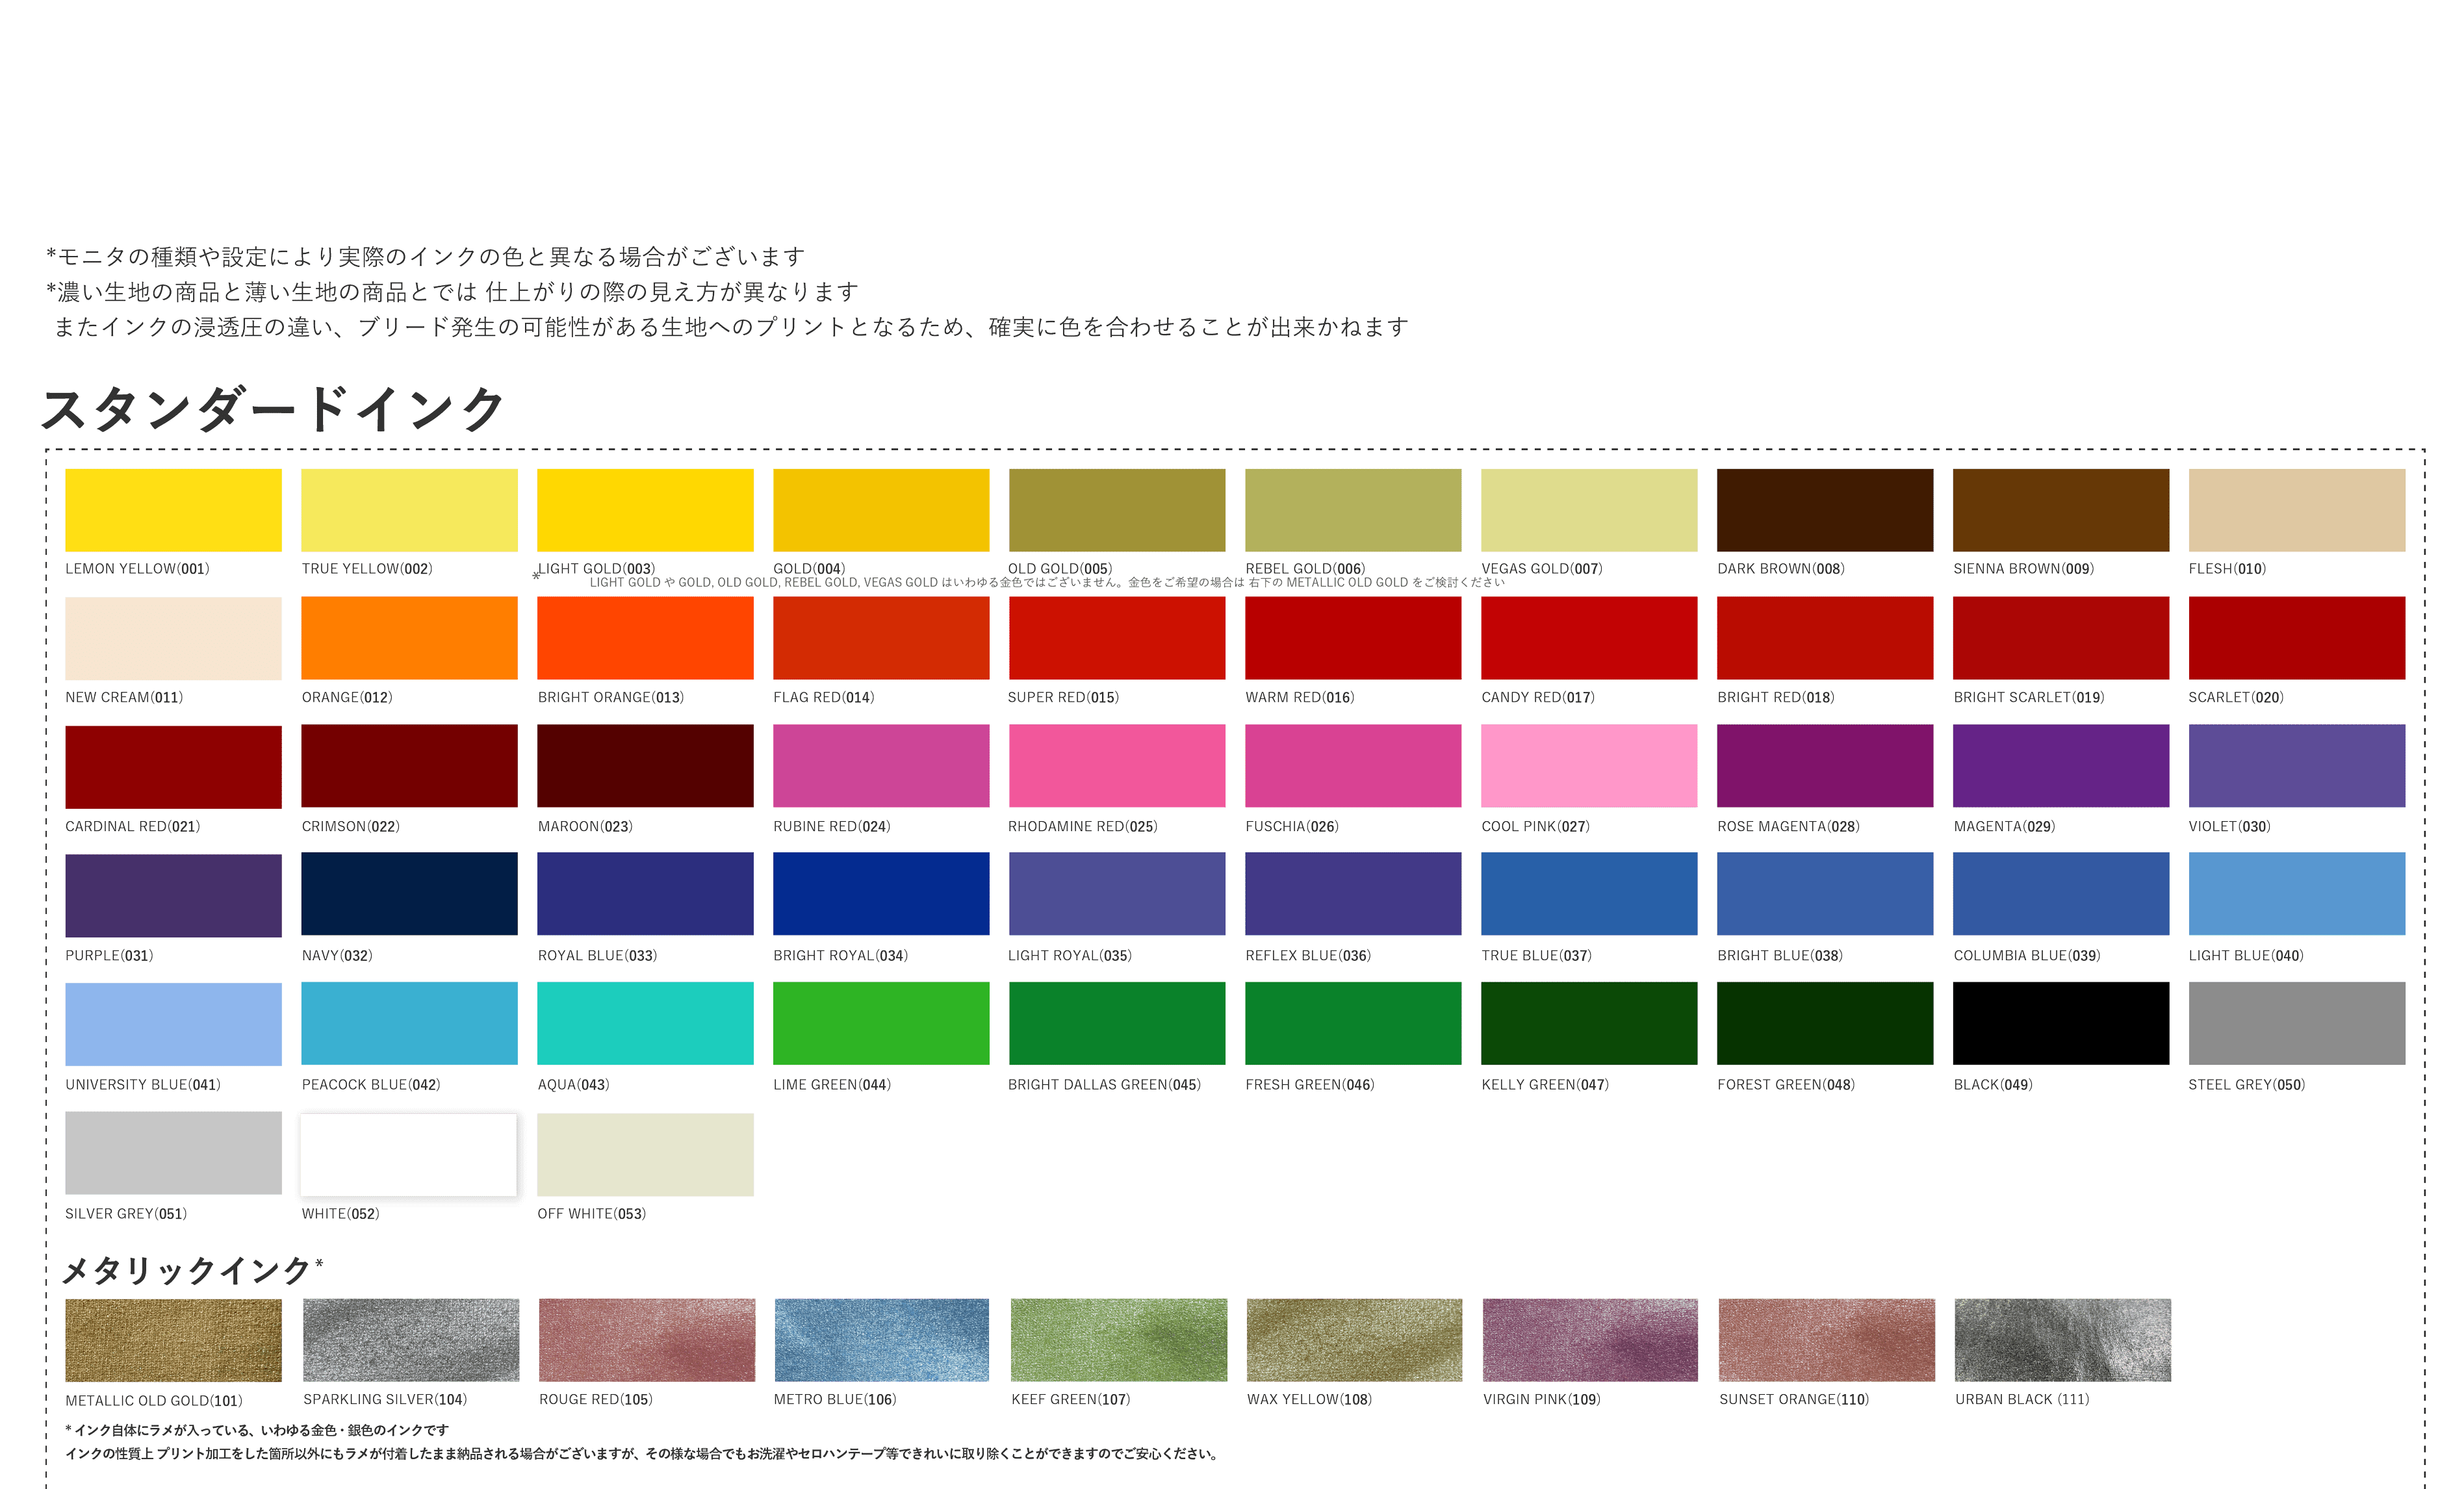Image resolution: width=2464 pixels, height=1489 pixels.
Task: Choose the Urban Black (111) metallic swatch
Action: point(2062,1340)
